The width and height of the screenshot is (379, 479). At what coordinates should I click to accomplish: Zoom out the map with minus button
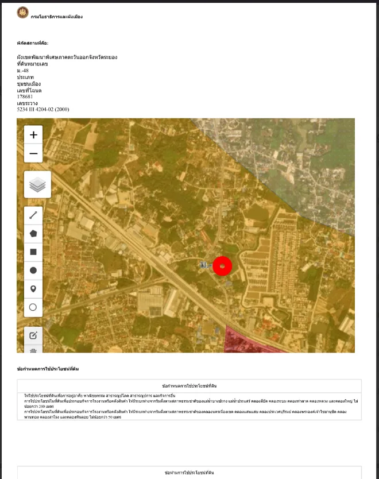tap(33, 153)
